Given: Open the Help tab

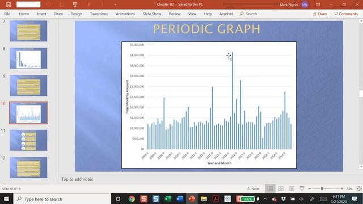Looking at the screenshot, I should tap(208, 14).
